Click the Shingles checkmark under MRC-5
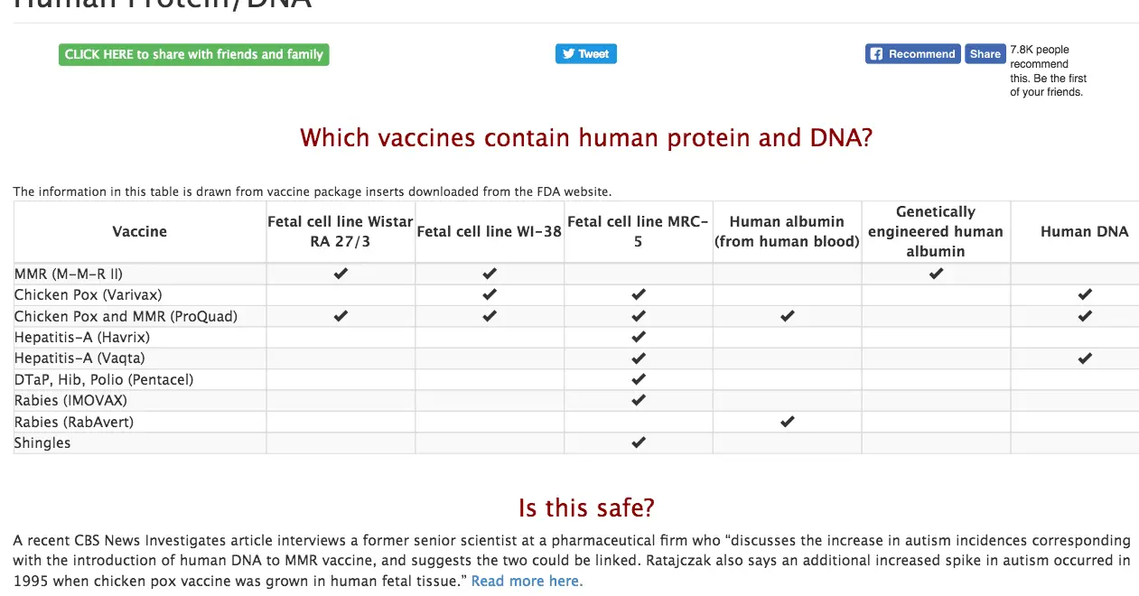Viewport: 1139px width, 596px height. coord(639,442)
